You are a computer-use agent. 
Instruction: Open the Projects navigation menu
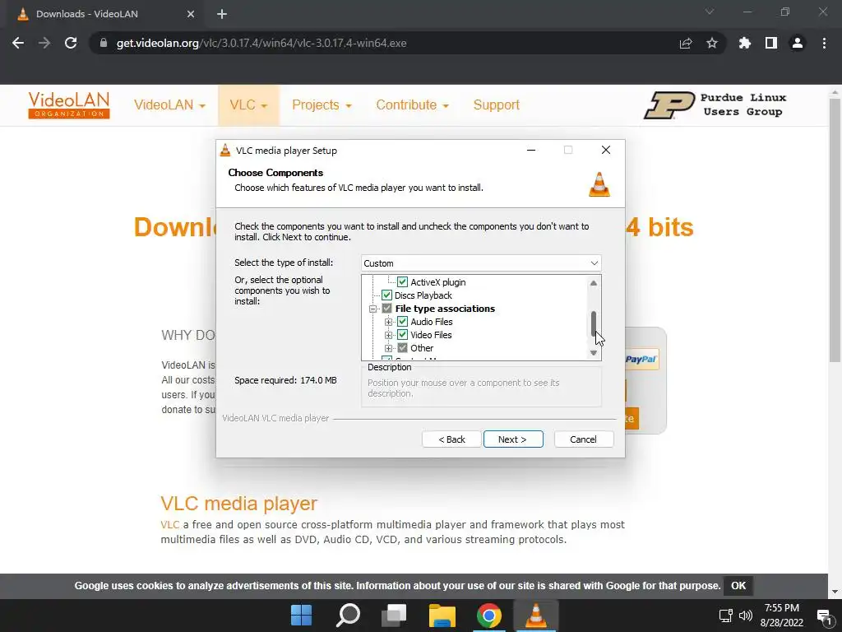(x=322, y=105)
